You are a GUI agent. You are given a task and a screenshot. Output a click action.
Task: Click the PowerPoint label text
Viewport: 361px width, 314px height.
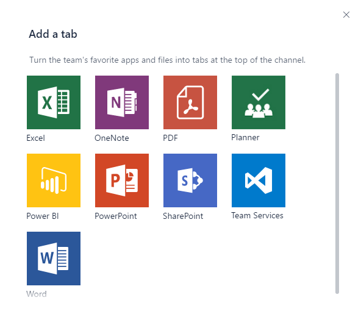116,216
